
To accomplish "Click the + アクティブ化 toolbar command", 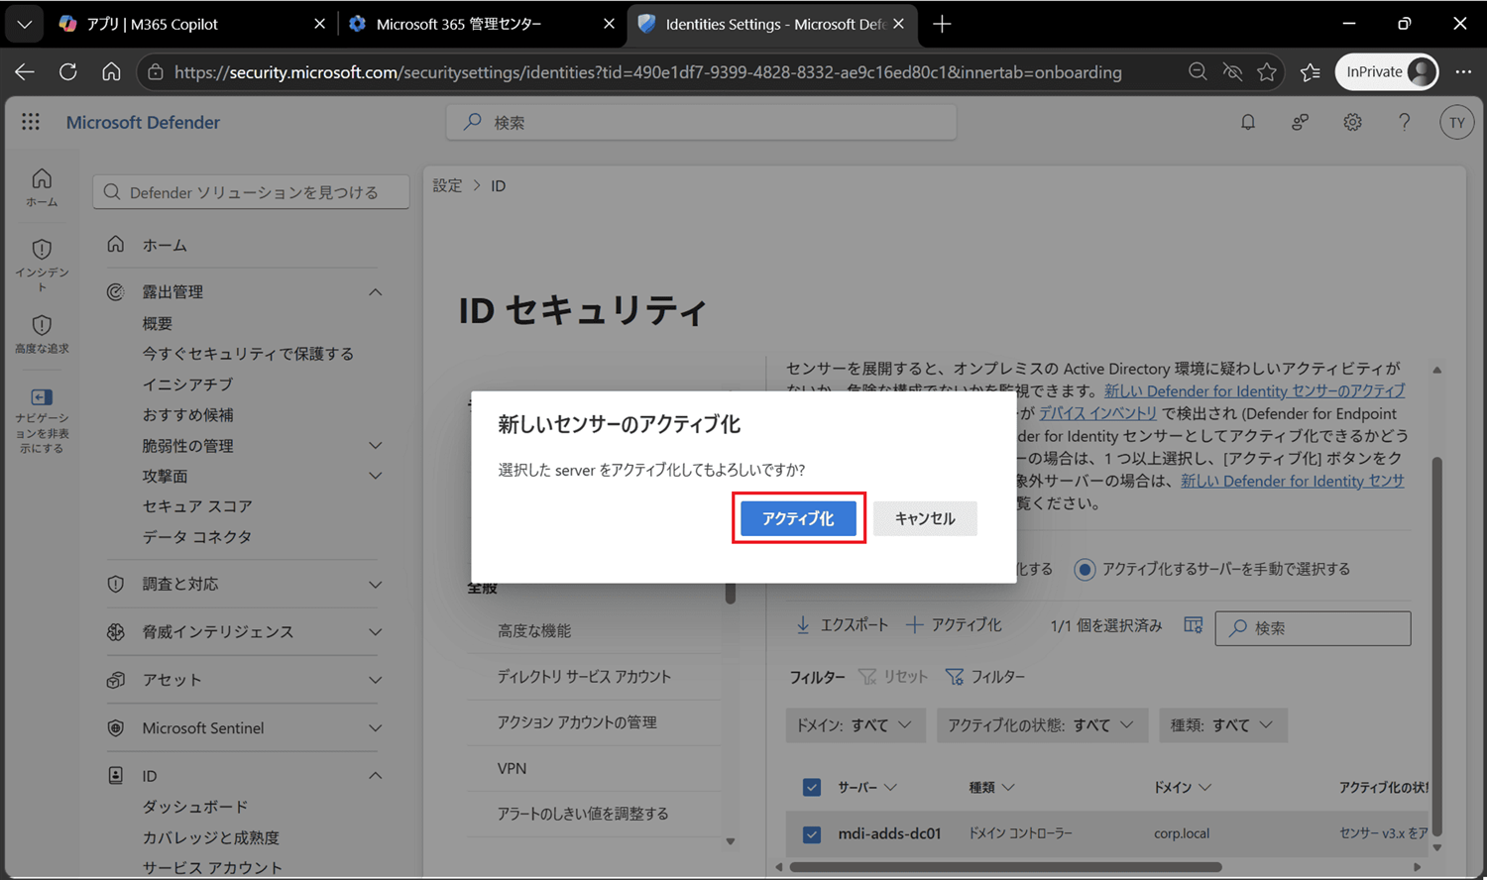I will [954, 624].
